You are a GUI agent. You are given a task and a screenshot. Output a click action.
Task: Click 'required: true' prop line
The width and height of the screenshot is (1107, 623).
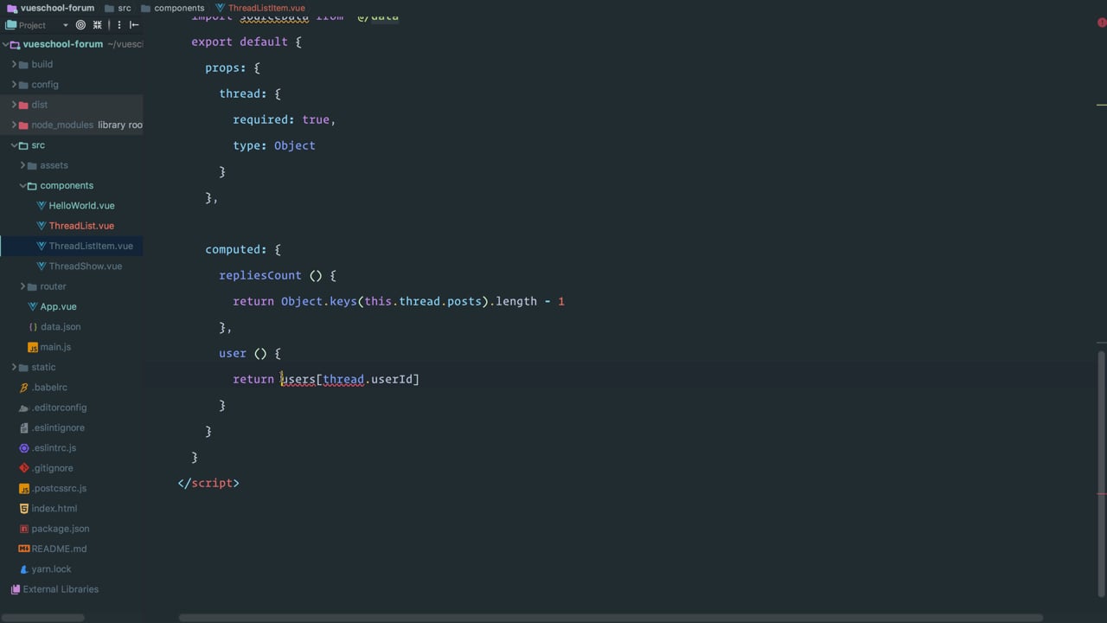click(x=285, y=119)
